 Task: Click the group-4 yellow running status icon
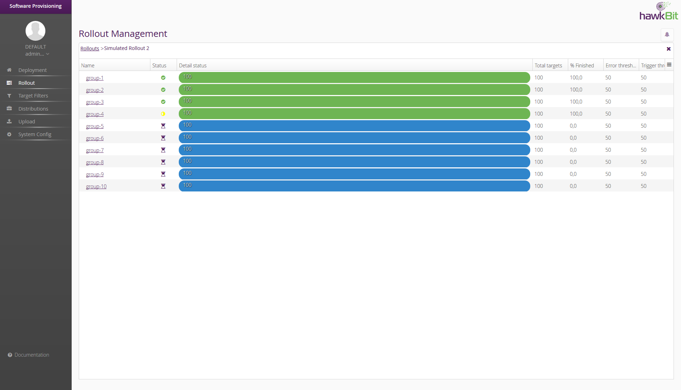pyautogui.click(x=163, y=114)
